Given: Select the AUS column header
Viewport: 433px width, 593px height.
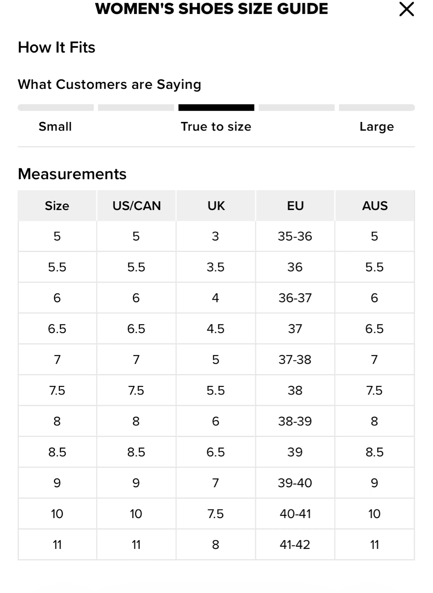Looking at the screenshot, I should coord(375,205).
